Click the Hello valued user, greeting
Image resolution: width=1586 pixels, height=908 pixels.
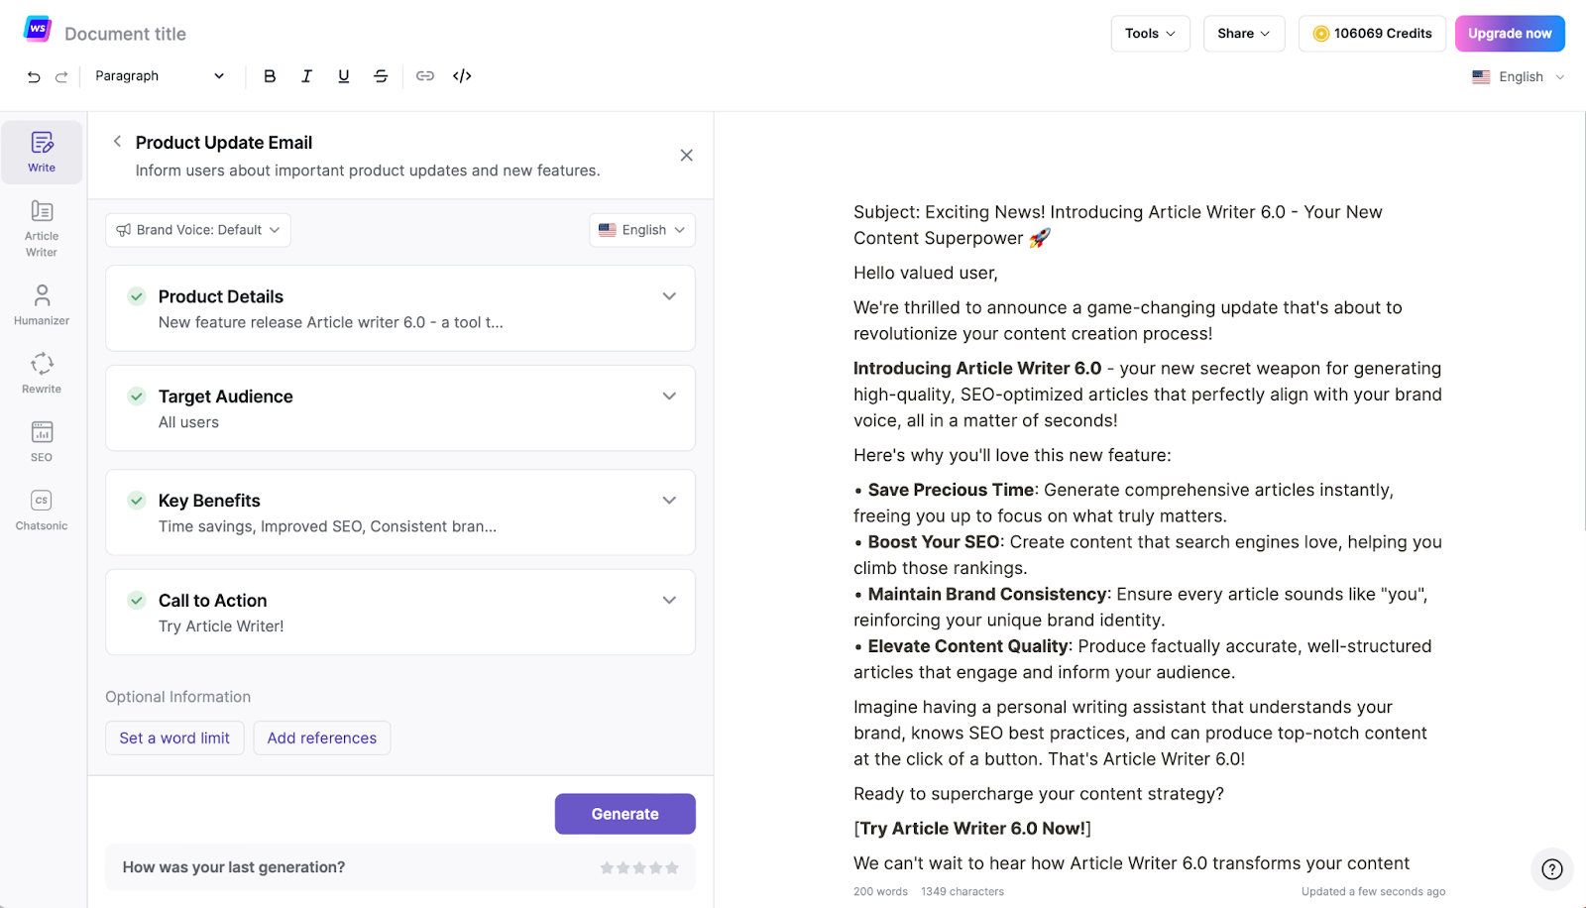(926, 274)
